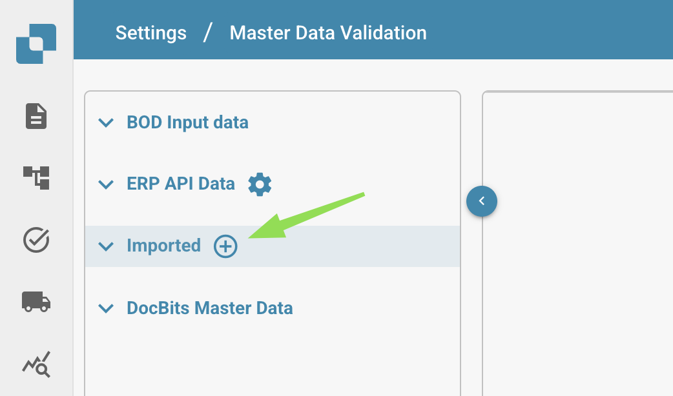The image size is (673, 396).
Task: Add new Imported entry with plus icon
Action: click(x=226, y=246)
